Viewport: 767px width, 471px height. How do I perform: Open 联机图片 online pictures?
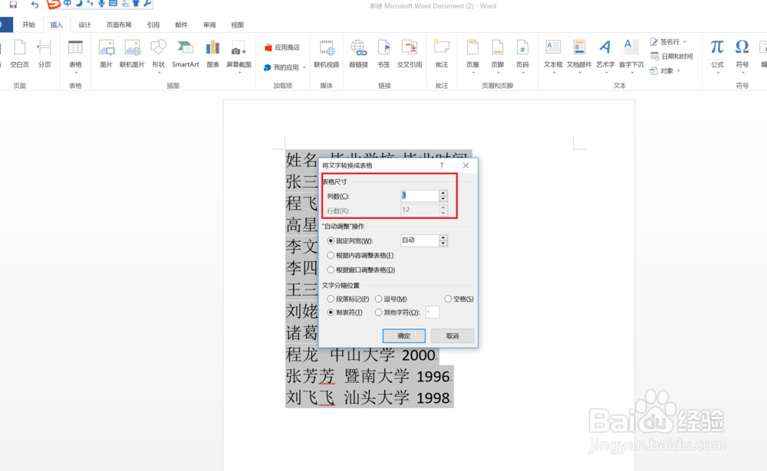click(x=132, y=54)
